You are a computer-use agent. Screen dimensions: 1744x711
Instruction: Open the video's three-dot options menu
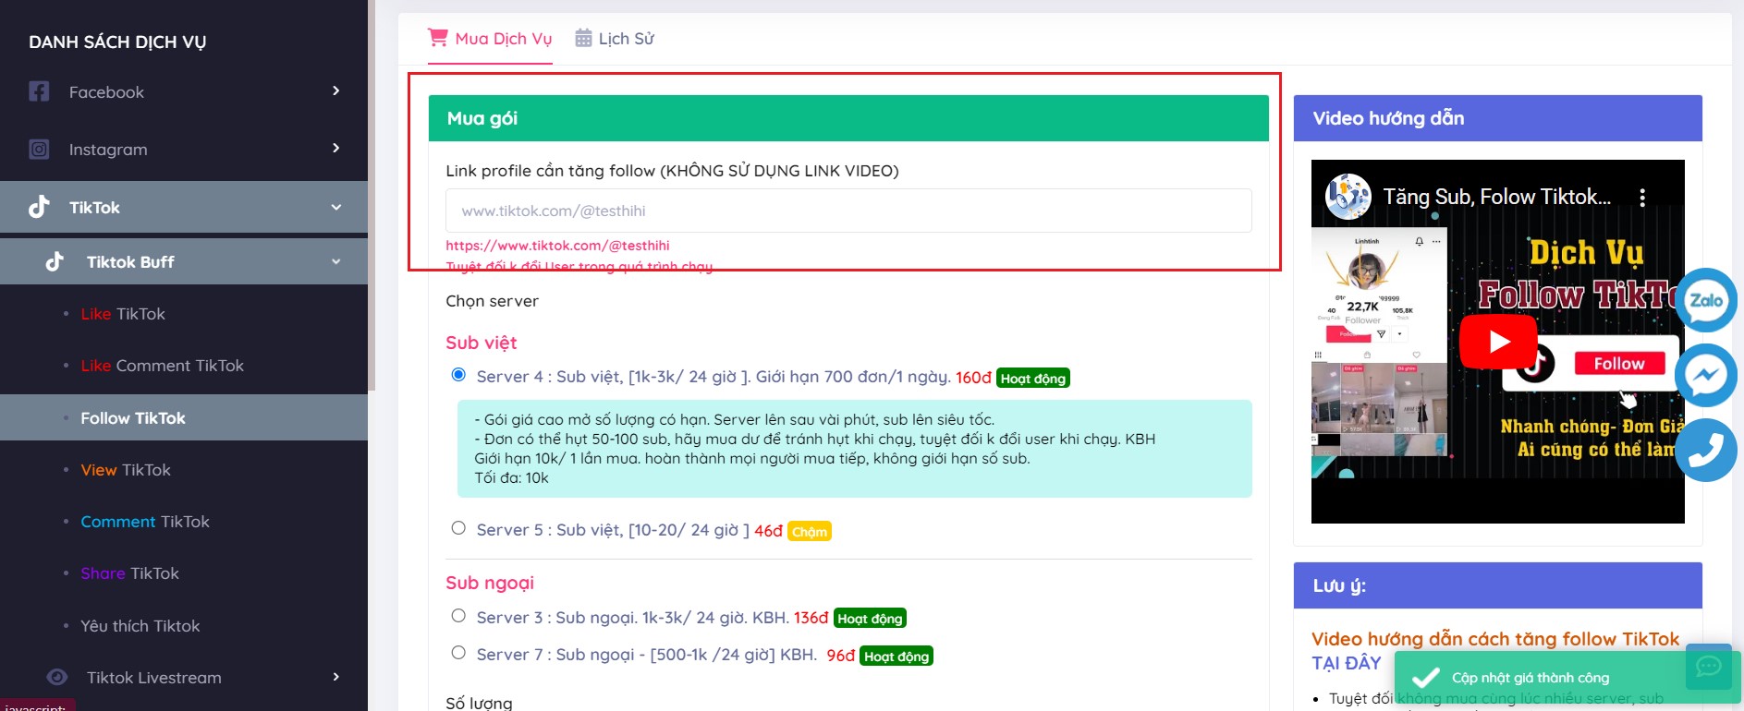tap(1642, 197)
